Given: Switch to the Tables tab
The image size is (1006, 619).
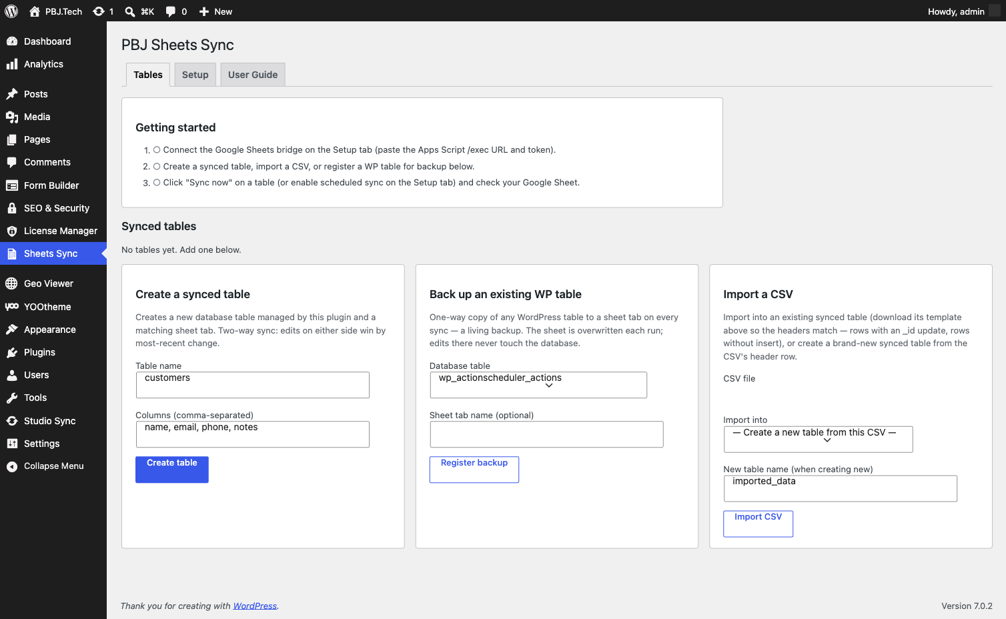Looking at the screenshot, I should click(x=148, y=75).
